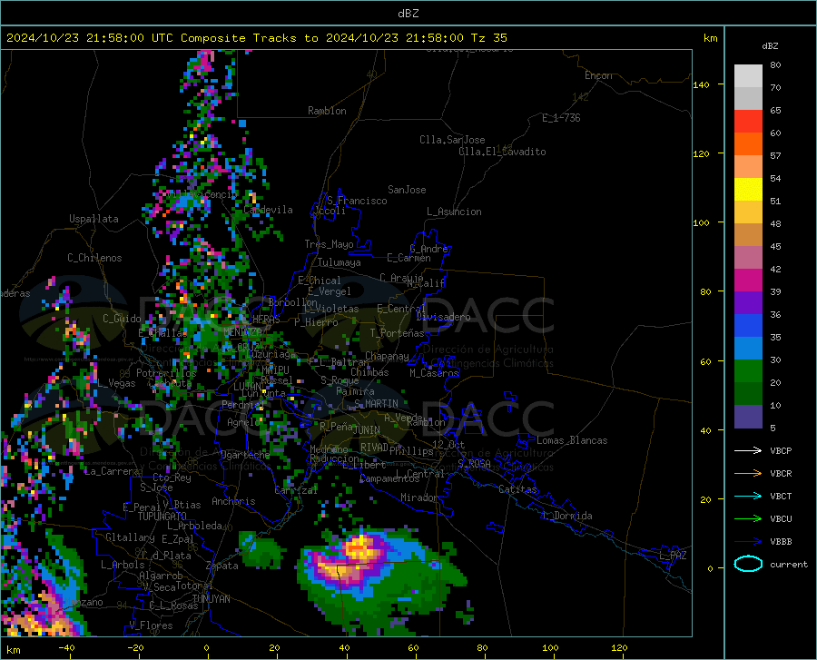817x660 pixels.
Task: Click the C_Chilenos map label
Action: tap(94, 258)
